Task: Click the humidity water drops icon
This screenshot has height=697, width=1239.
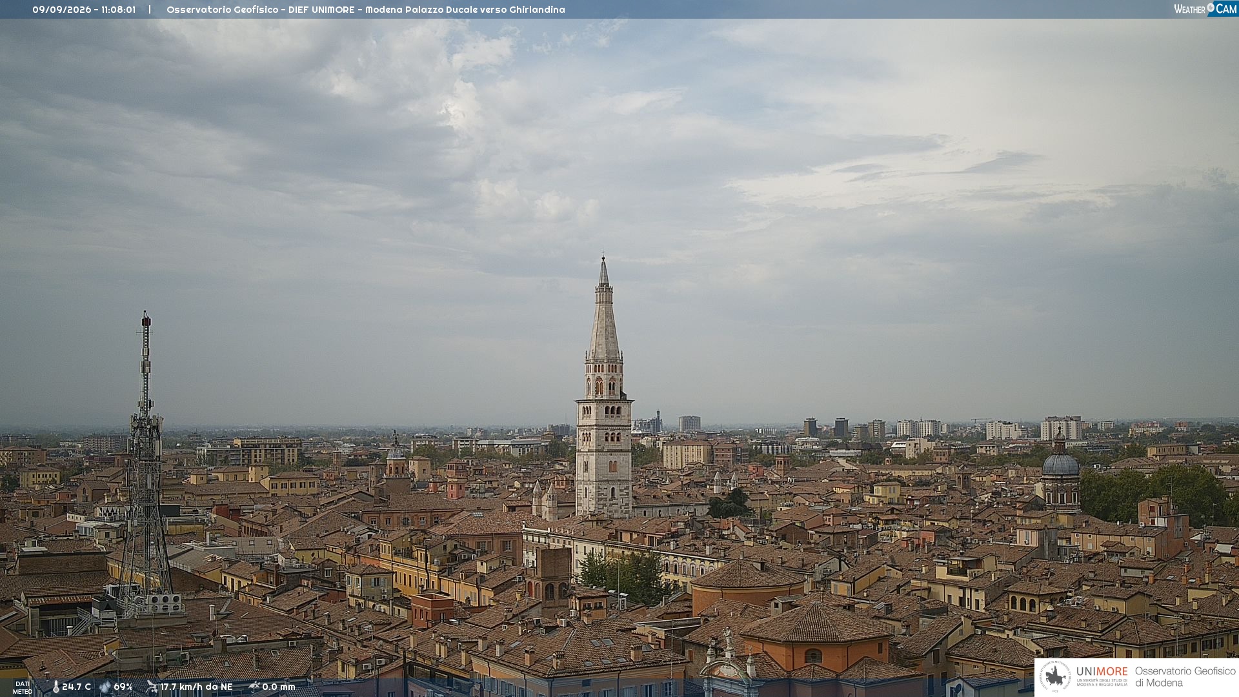Action: click(x=105, y=687)
